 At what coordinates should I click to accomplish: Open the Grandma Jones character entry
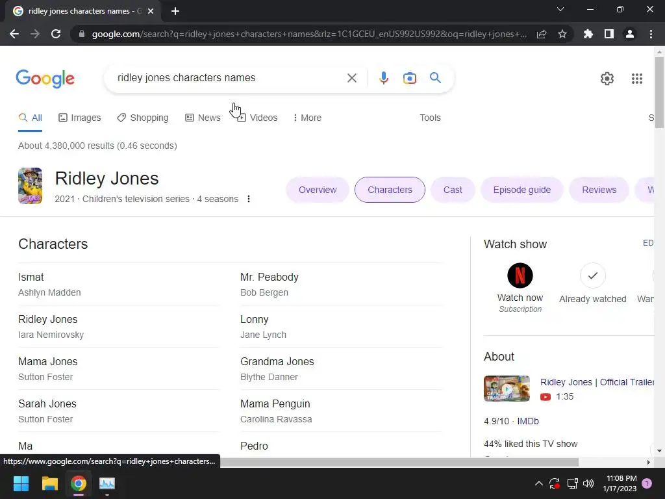[340, 369]
